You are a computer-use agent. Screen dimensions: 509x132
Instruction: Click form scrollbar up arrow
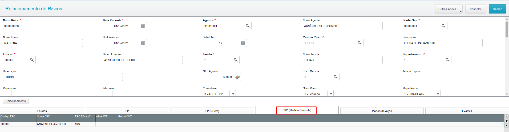(507, 19)
